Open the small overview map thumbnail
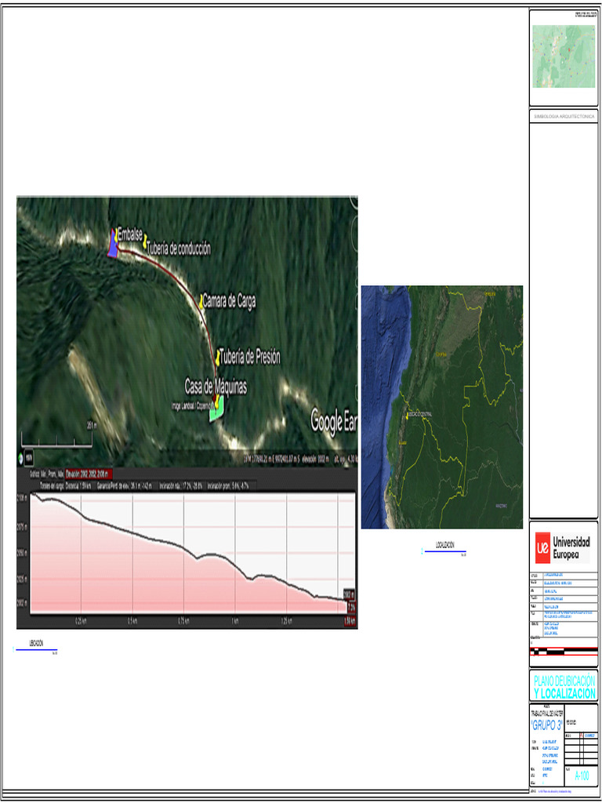The width and height of the screenshot is (602, 803). 563,56
